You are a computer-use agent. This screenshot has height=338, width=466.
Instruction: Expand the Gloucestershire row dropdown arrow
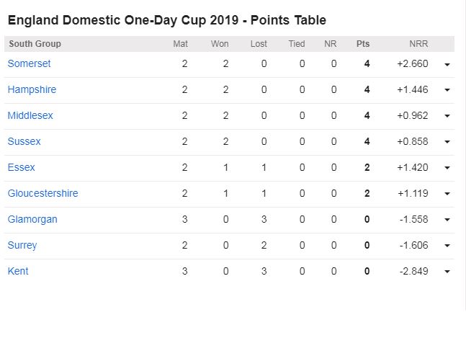coord(447,194)
